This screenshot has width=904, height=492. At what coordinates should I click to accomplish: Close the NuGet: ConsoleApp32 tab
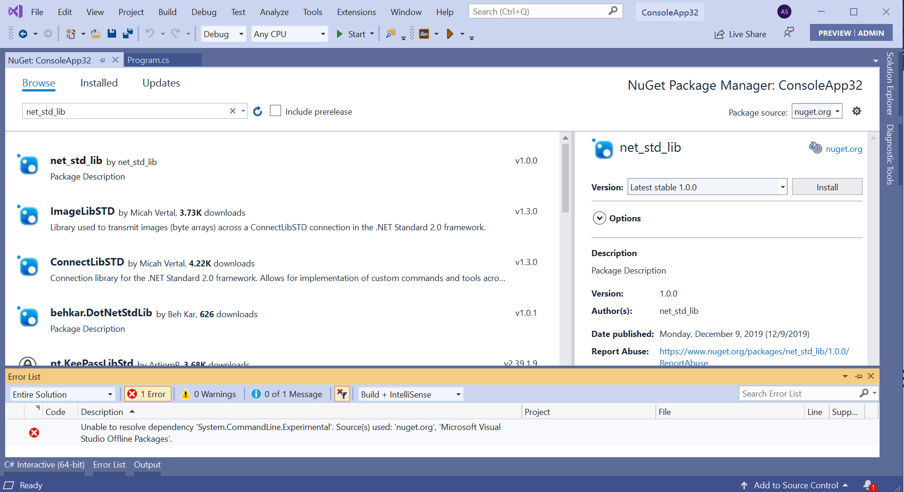point(115,60)
